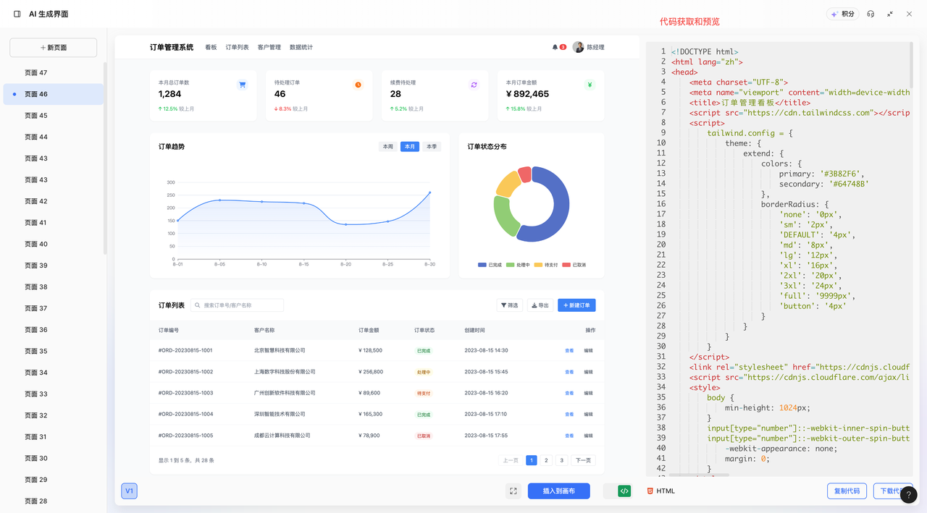
Task: Select 页面 28 in the sidebar
Action: [x=54, y=501]
